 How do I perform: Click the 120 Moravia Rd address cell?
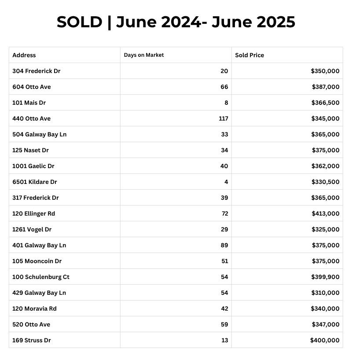point(34,308)
